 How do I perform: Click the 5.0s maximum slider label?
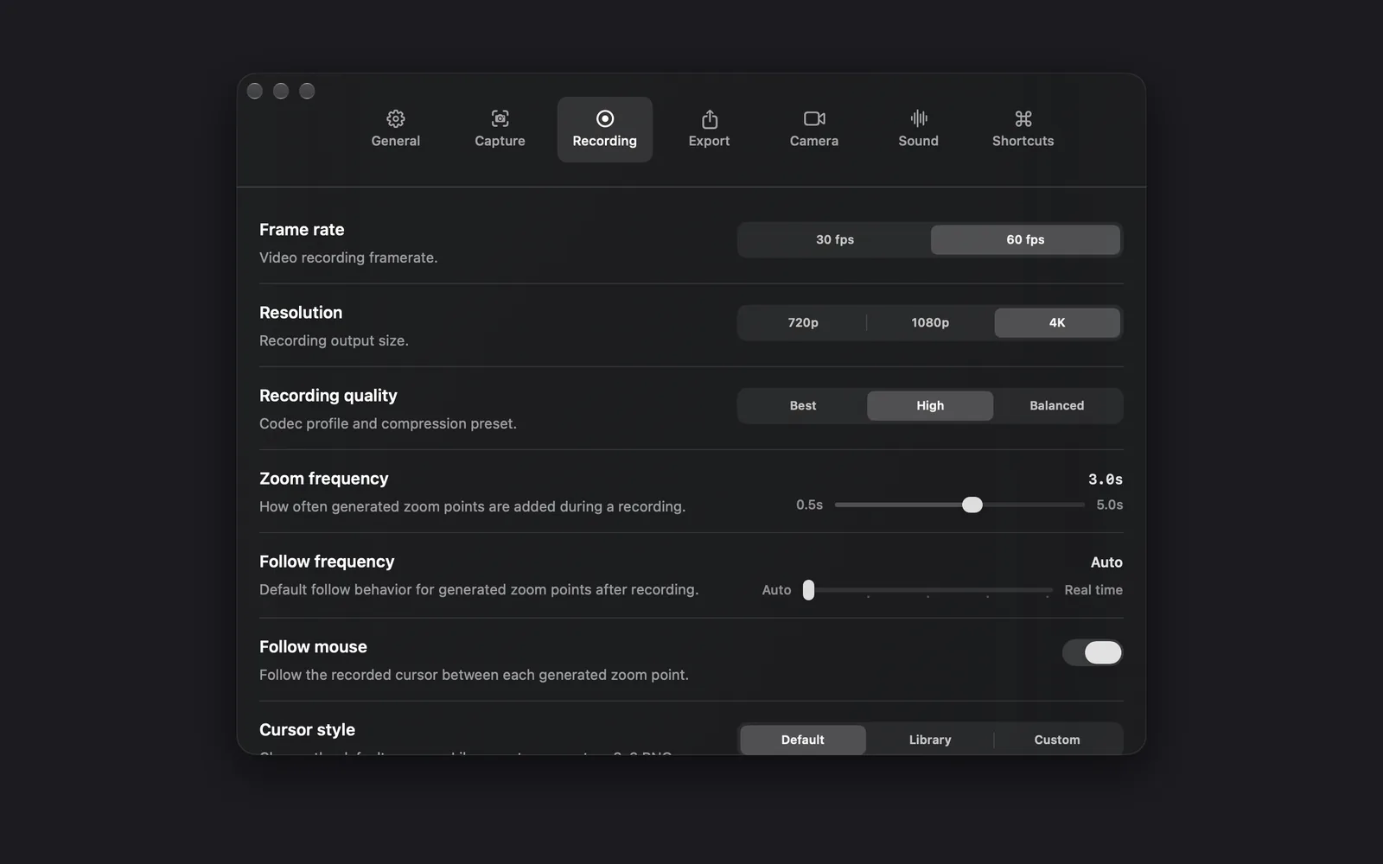[1110, 505]
